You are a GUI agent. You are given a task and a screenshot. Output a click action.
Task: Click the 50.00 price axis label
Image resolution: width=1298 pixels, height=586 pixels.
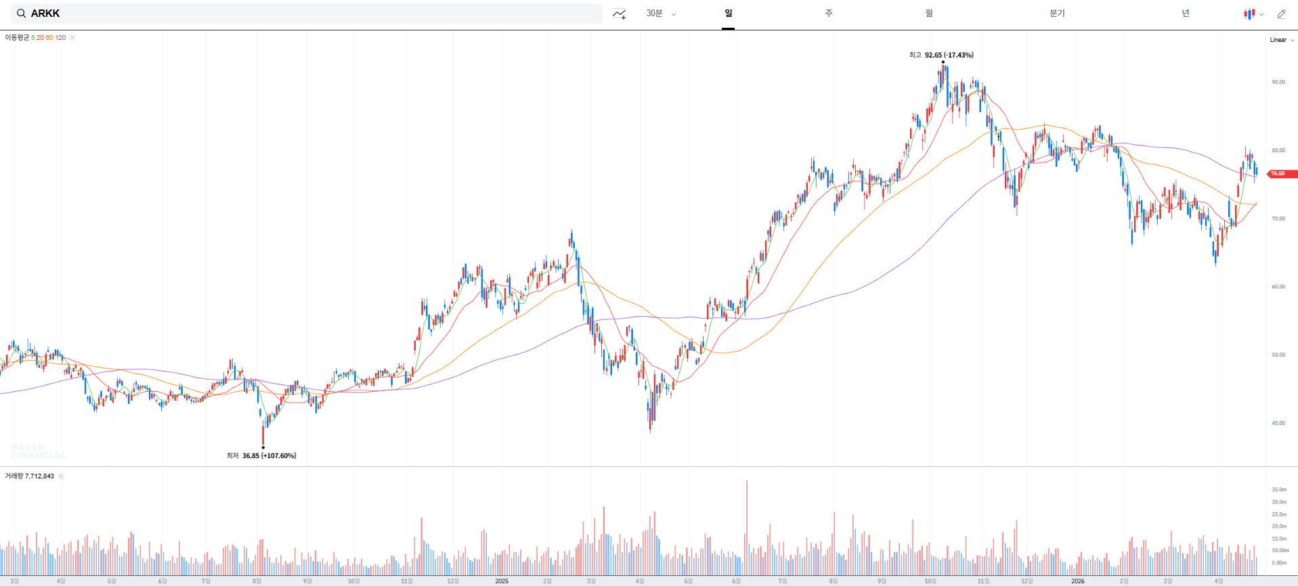(x=1278, y=355)
